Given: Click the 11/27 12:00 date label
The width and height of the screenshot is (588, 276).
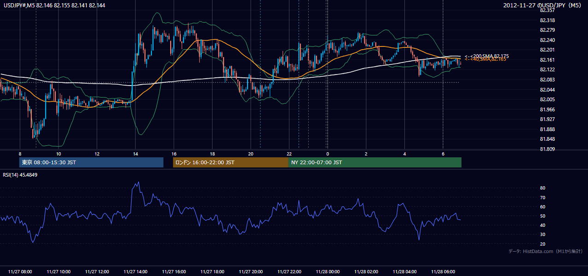Looking at the screenshot, I should click(97, 272).
